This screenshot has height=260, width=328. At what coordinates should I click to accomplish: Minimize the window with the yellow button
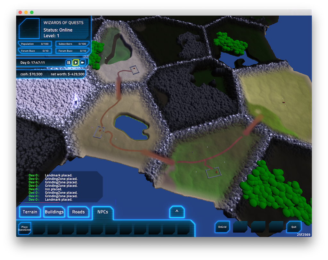pyautogui.click(x=26, y=12)
